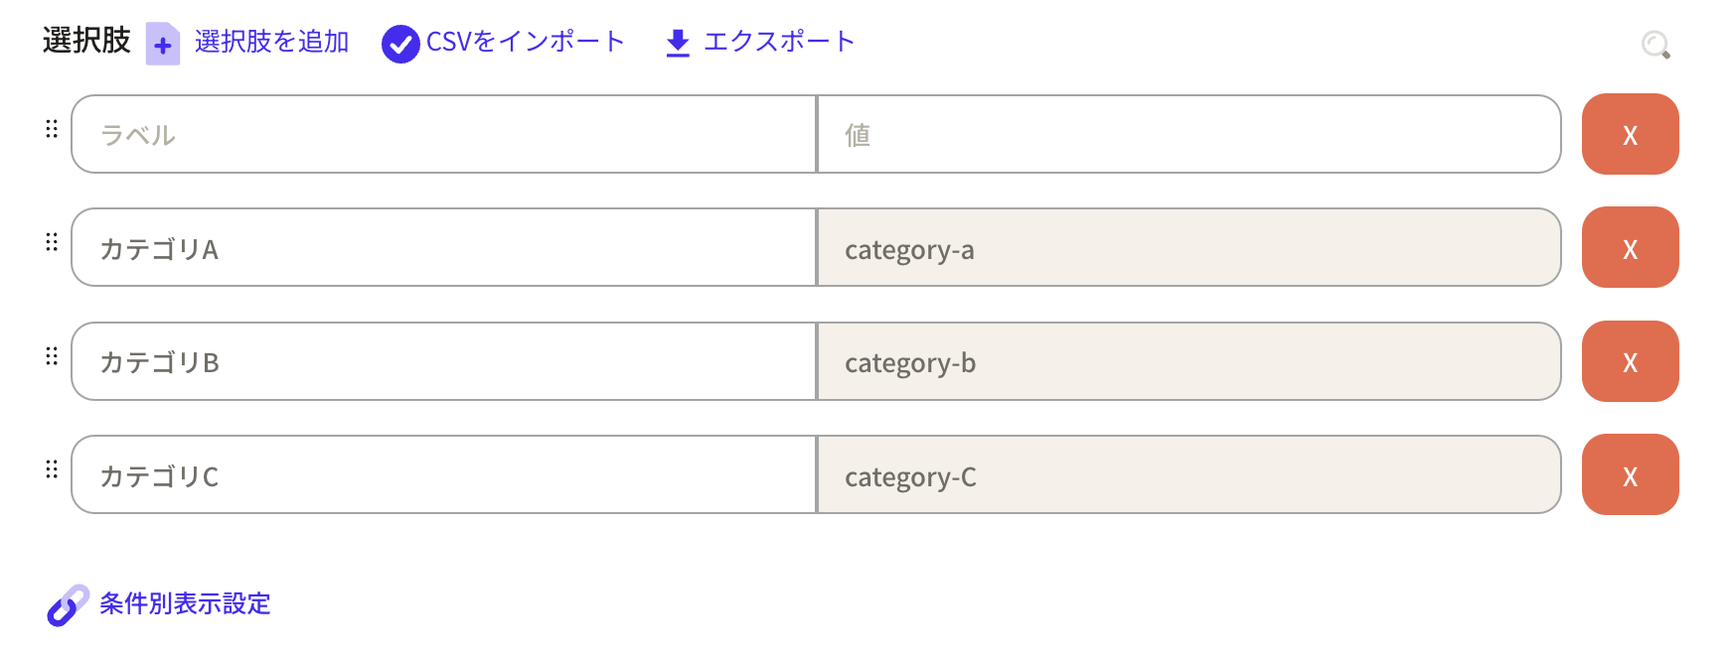
Task: Delete the empty choice row with X
Action: point(1630,134)
